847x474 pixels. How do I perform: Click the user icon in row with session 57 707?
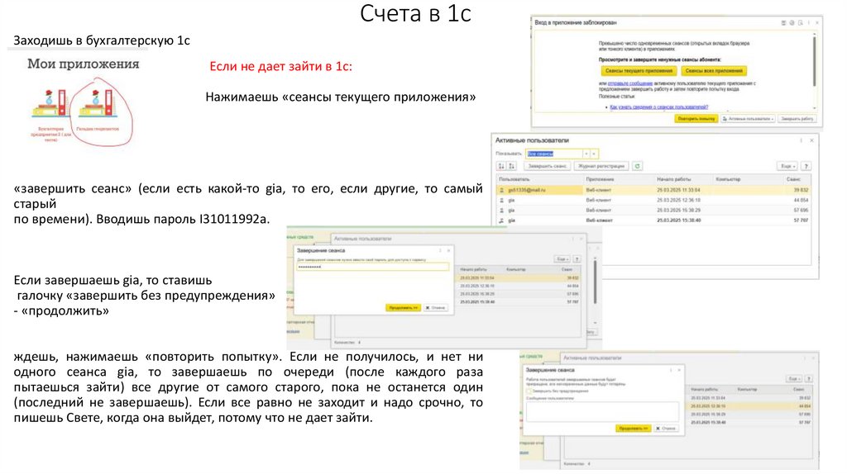tap(502, 220)
